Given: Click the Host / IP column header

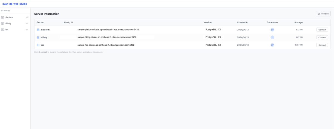Looking at the screenshot, I should pos(68,22).
